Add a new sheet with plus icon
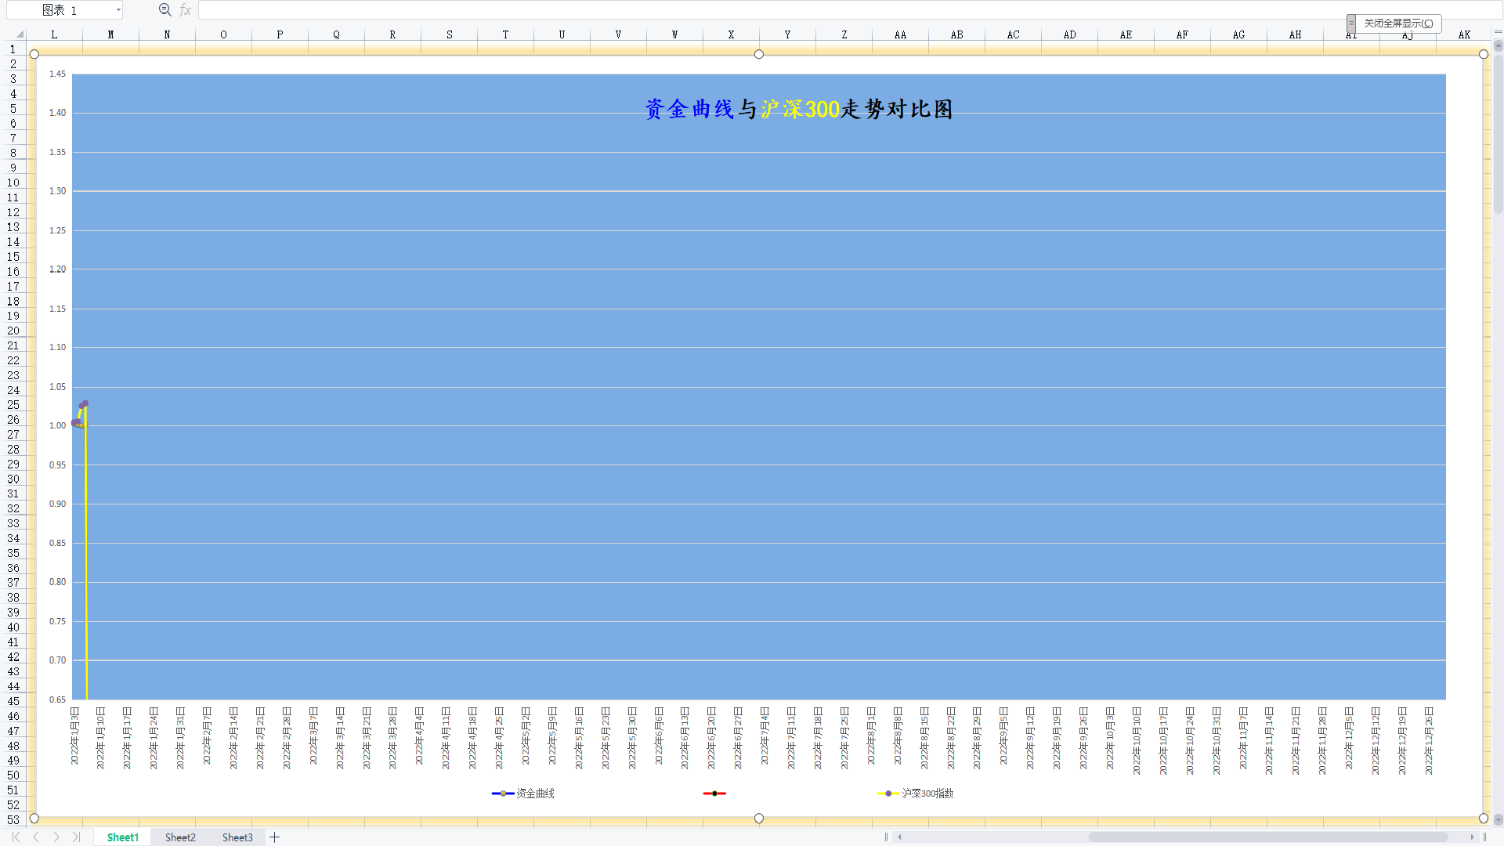The width and height of the screenshot is (1504, 846). [275, 837]
